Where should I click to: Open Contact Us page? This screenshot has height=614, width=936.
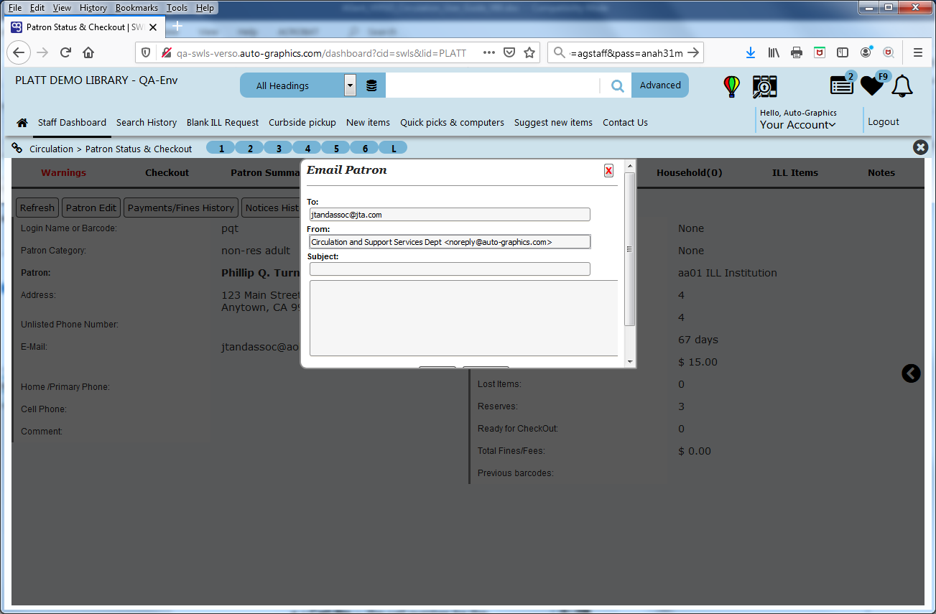pos(625,123)
